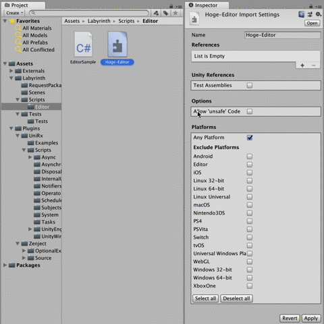Image resolution: width=324 pixels, height=324 pixels.
Task: Expand the Externals folder arrow
Action: (x=11, y=71)
